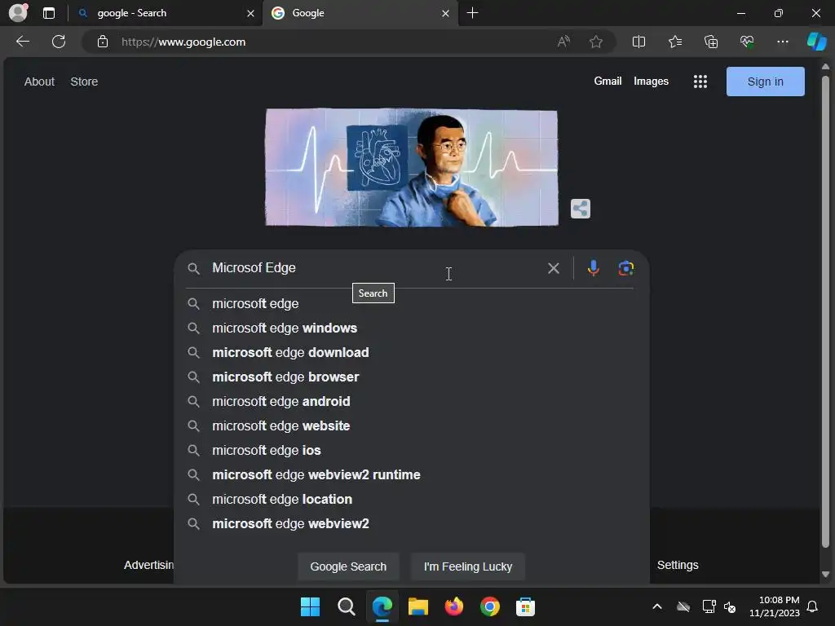Click the address bar URL
Screen dimensions: 835x626
coord(183,42)
